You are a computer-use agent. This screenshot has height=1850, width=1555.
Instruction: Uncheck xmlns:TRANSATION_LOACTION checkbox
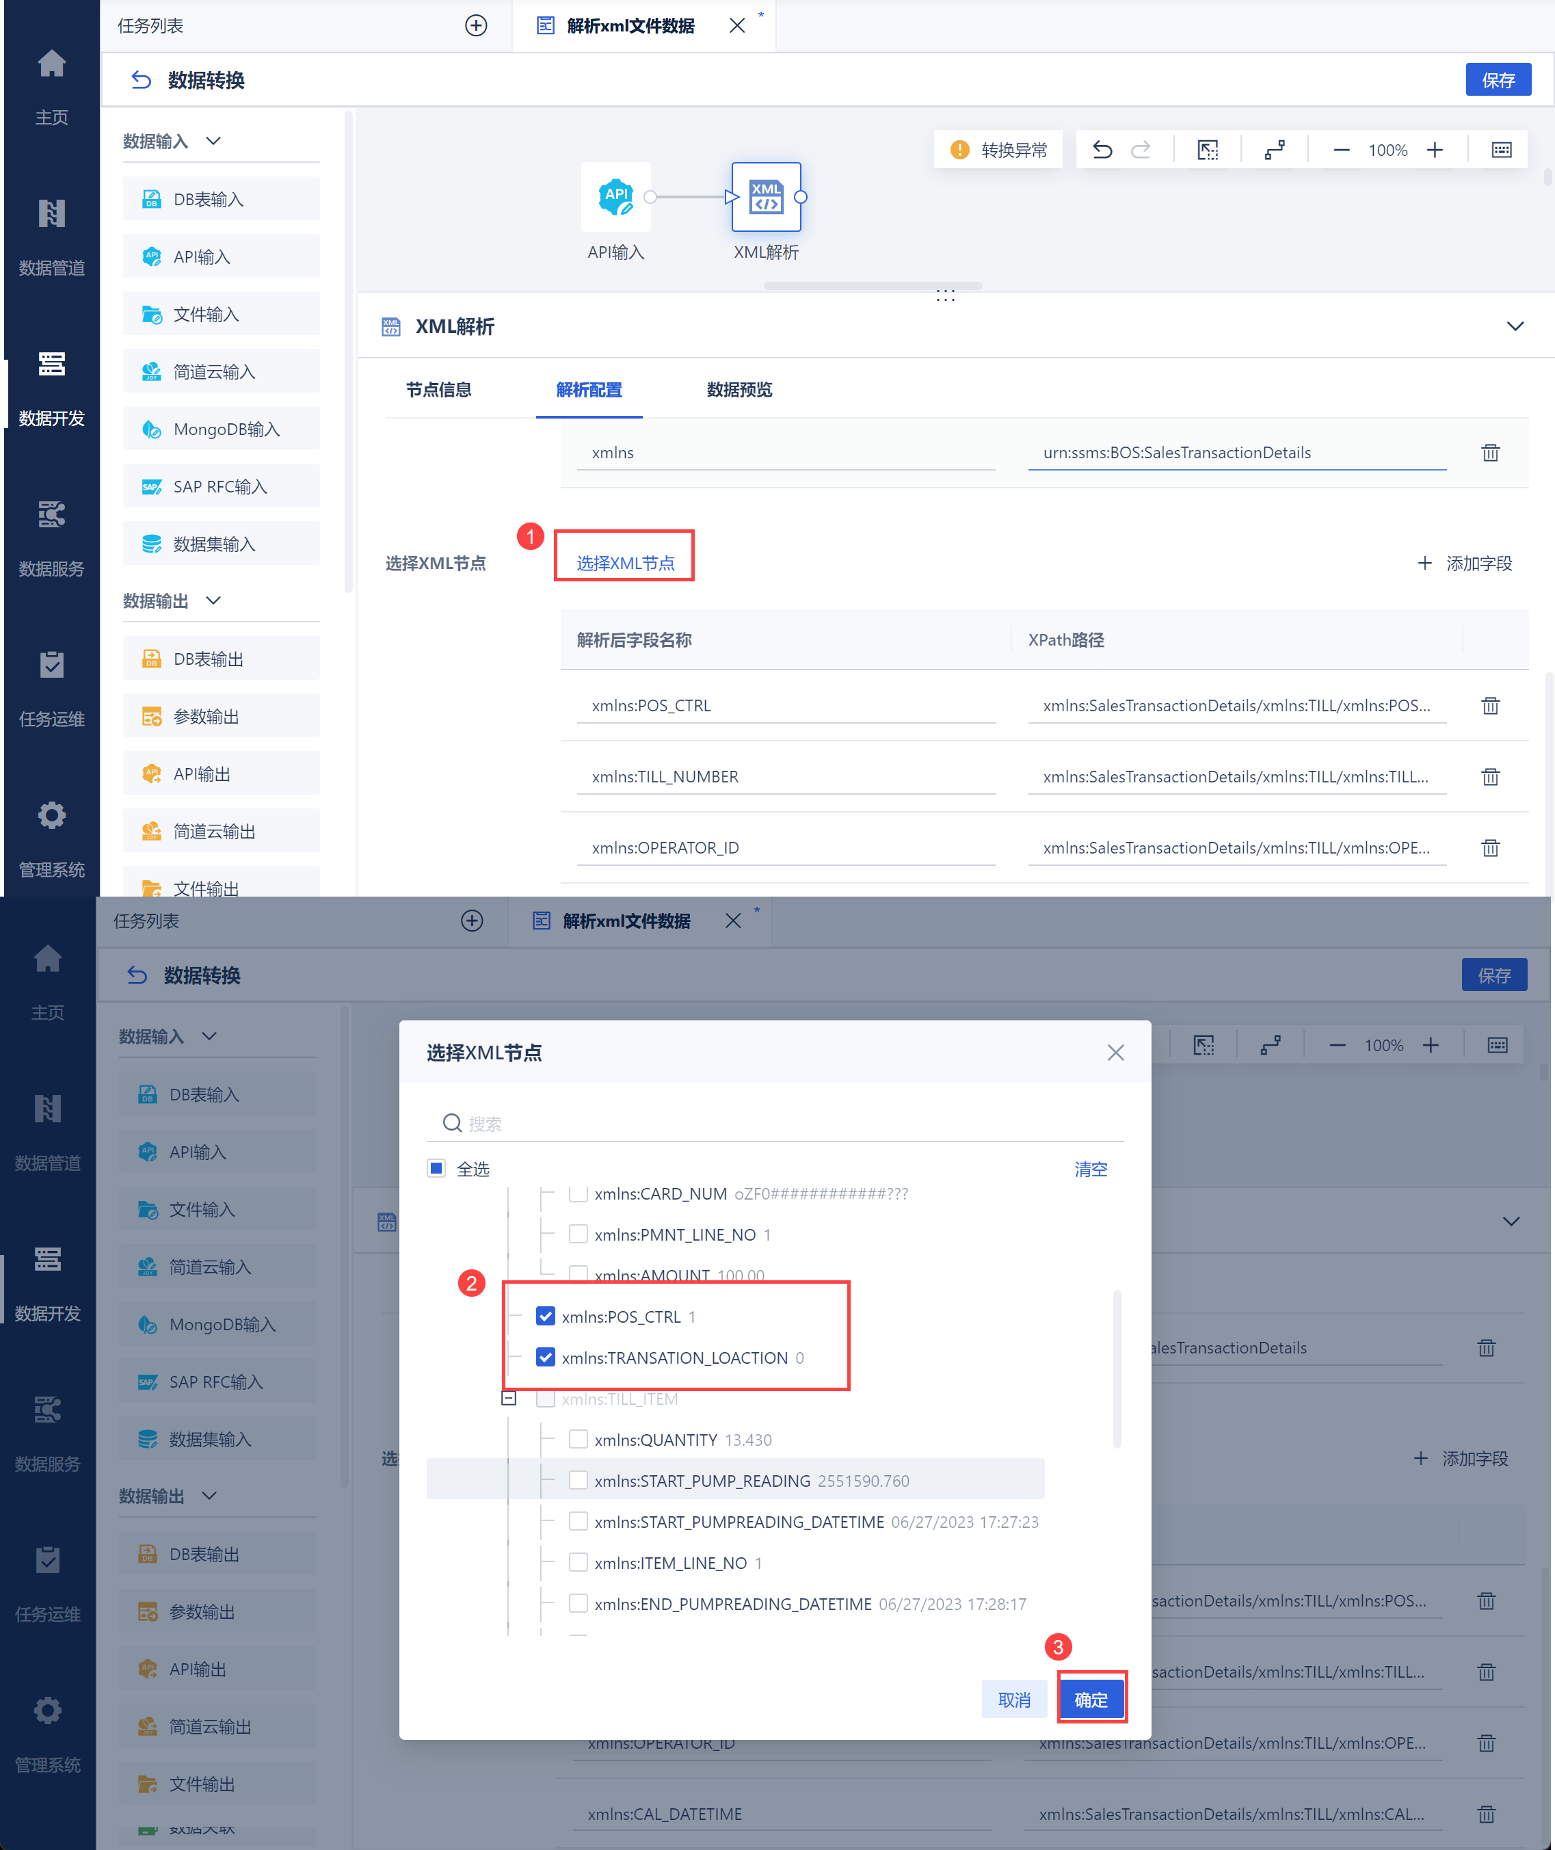[x=546, y=1357]
